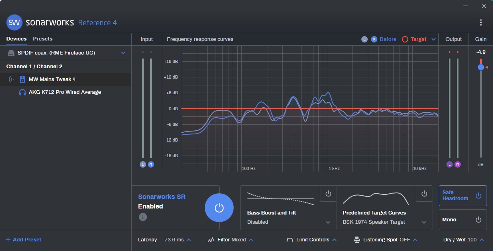Viewport: 493px width, 251px height.
Task: Expand the Latency settings chevron
Action: pyautogui.click(x=189, y=240)
